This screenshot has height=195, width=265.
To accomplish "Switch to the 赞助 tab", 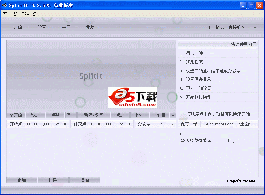I will pyautogui.click(x=90, y=27).
